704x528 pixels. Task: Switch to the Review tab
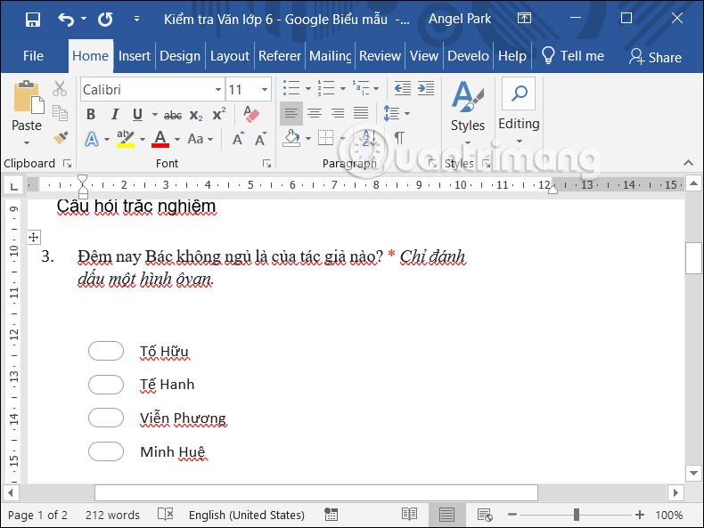[x=380, y=56]
